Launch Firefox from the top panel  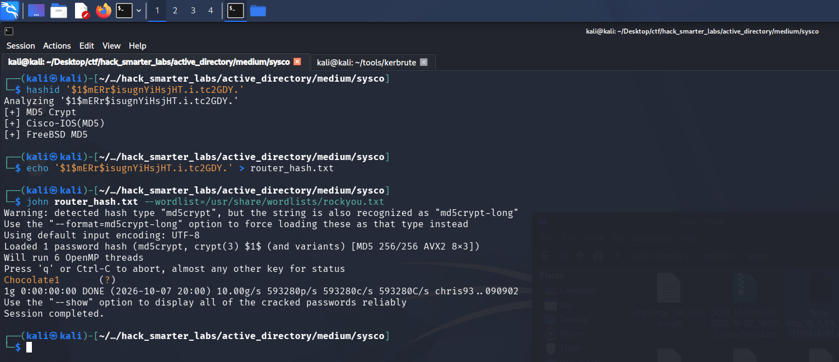(104, 10)
